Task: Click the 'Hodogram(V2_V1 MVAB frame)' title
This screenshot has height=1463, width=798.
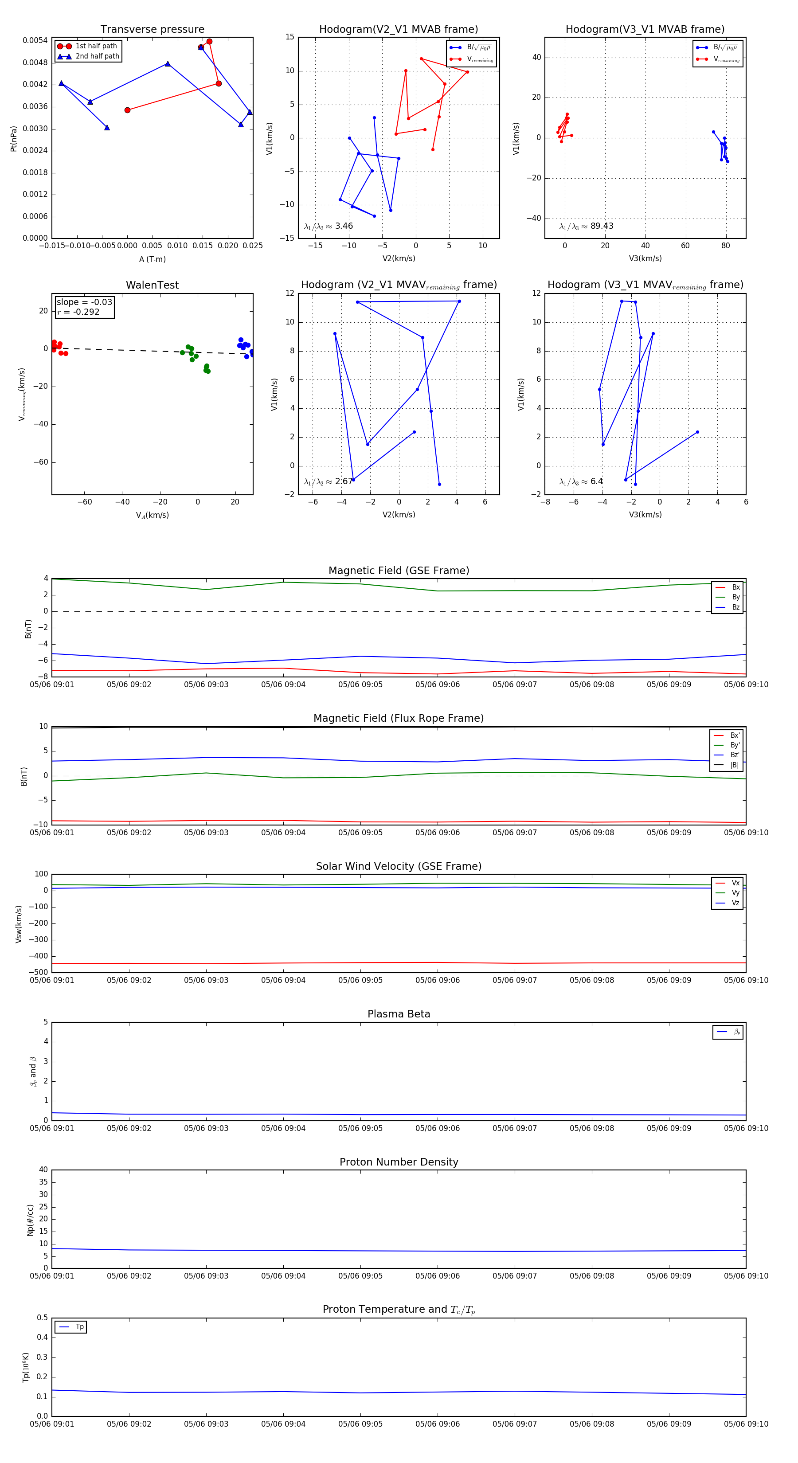Action: click(399, 30)
